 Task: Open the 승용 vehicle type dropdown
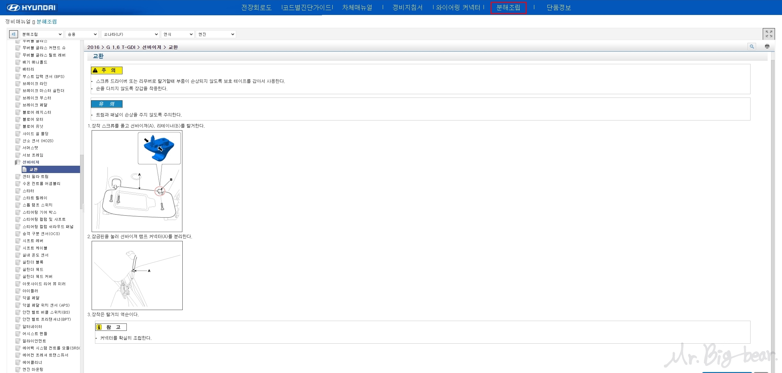click(82, 34)
